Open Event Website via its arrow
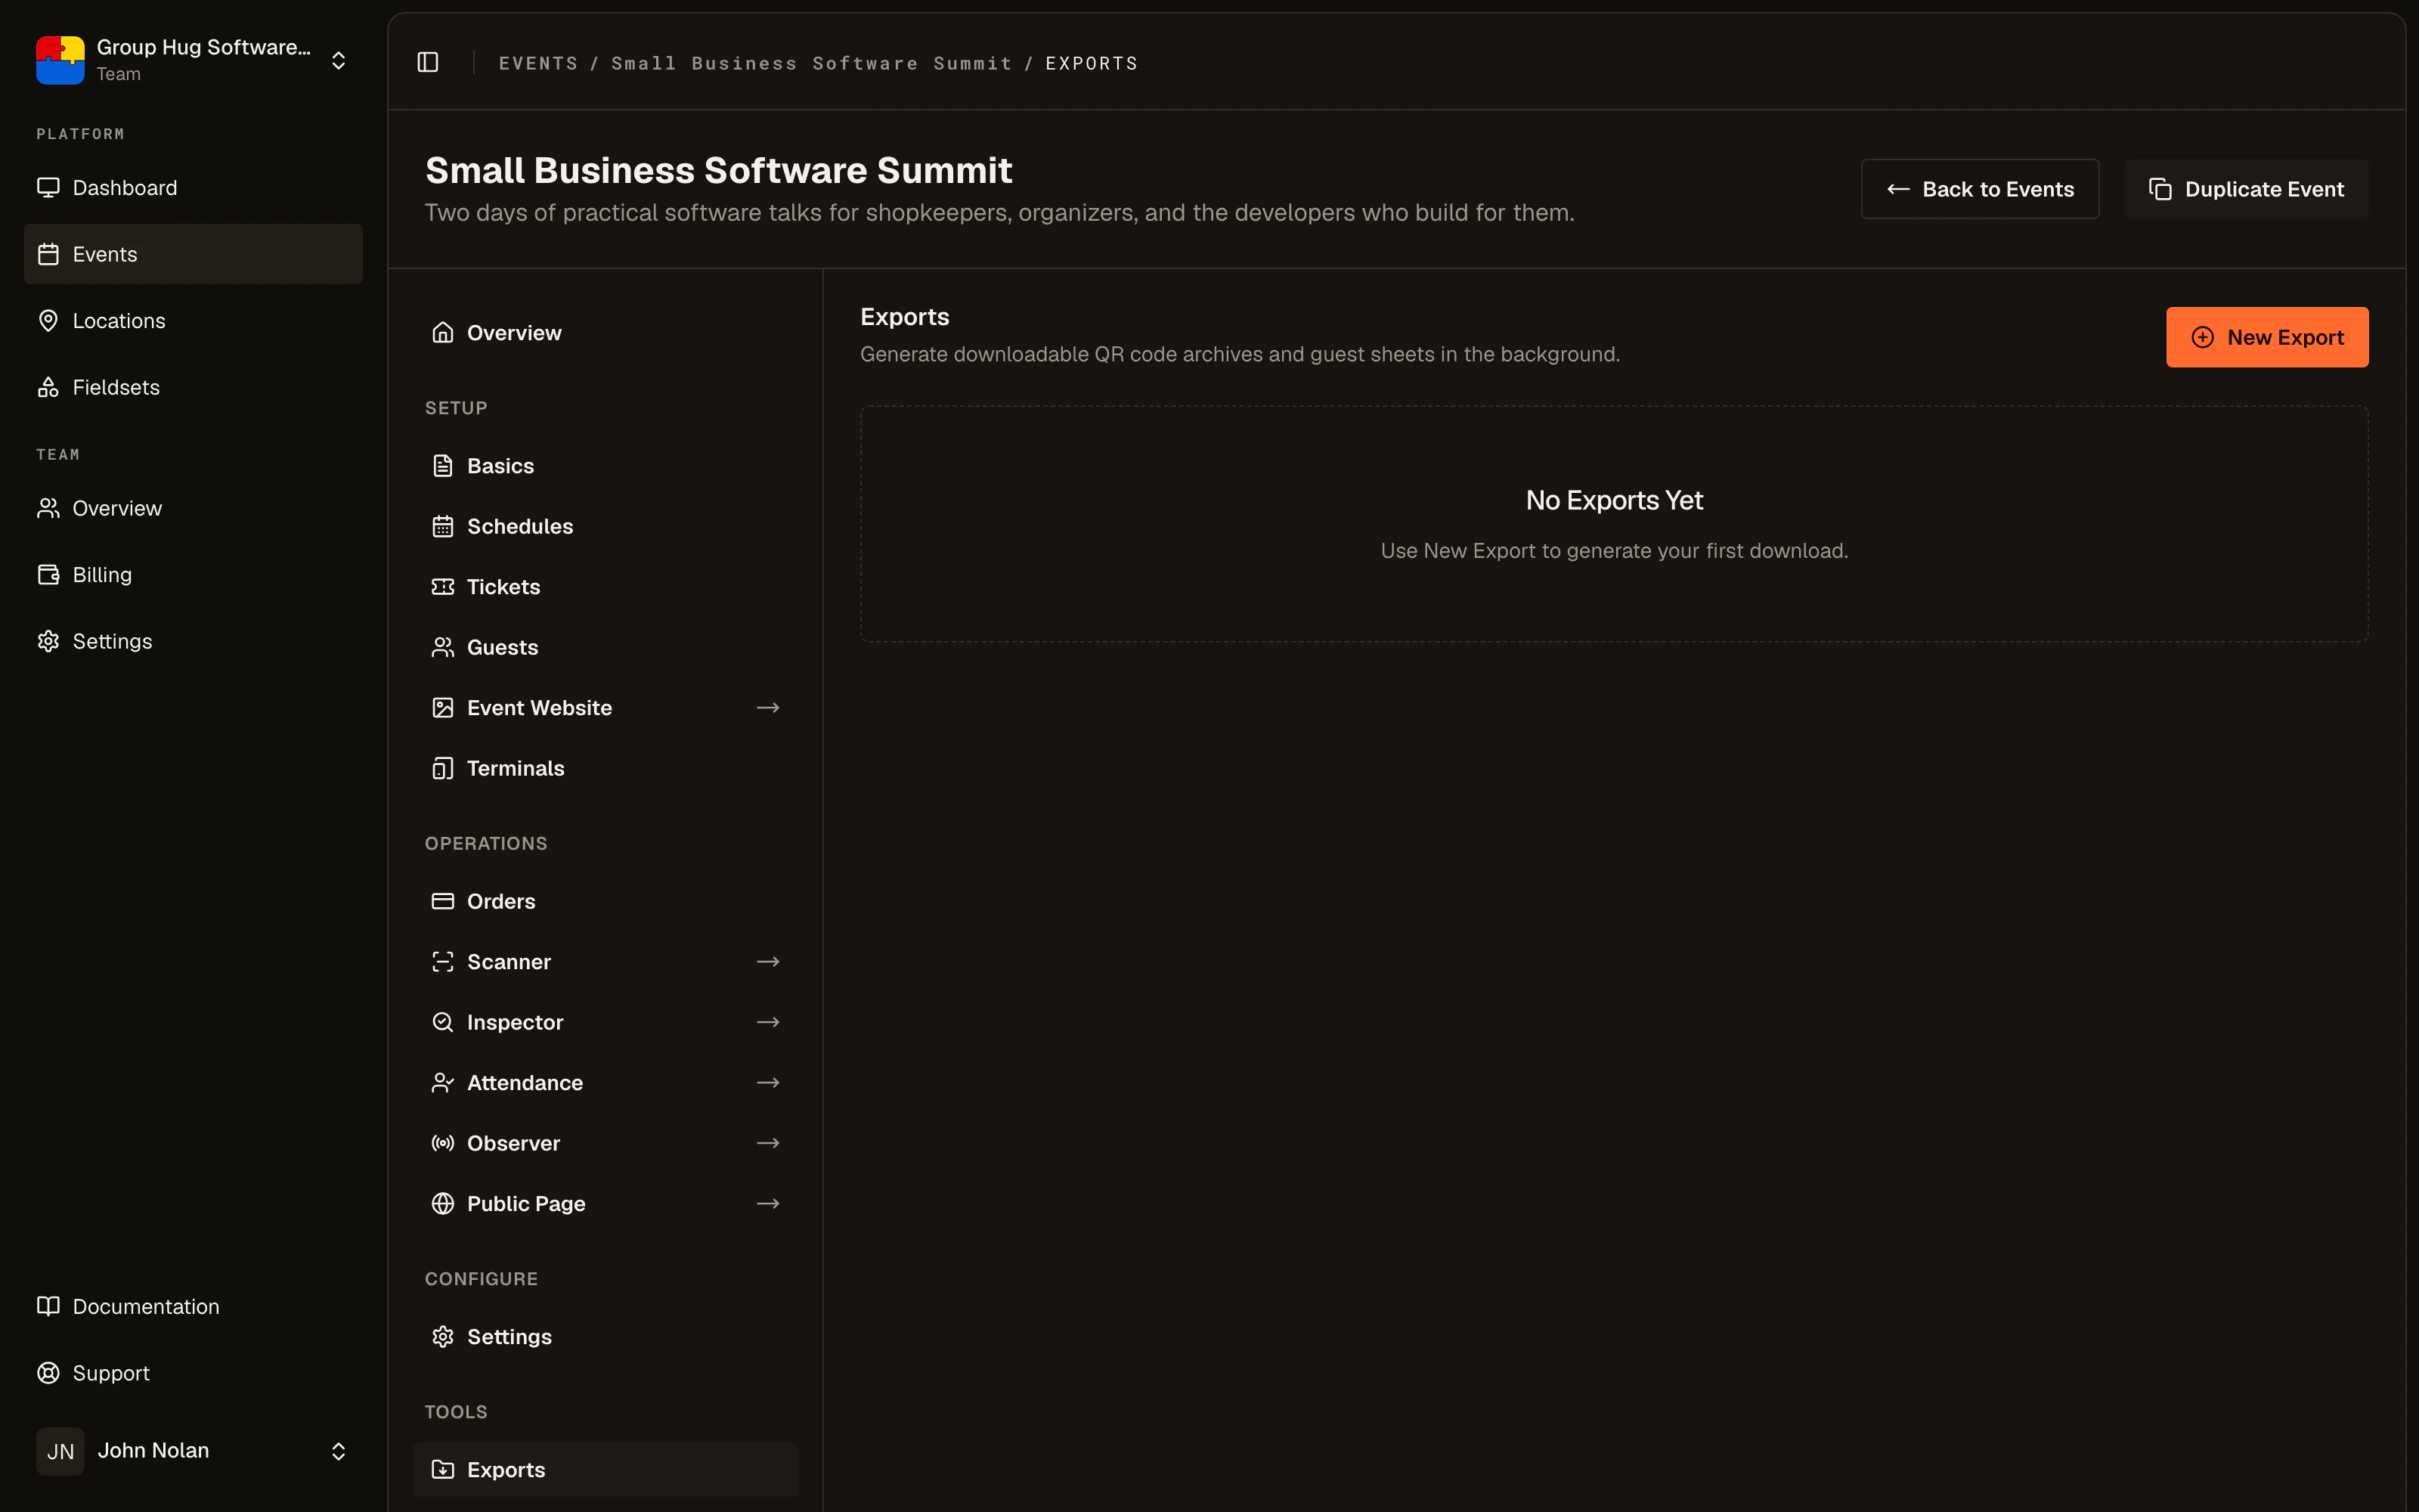This screenshot has height=1512, width=2419. pos(768,708)
